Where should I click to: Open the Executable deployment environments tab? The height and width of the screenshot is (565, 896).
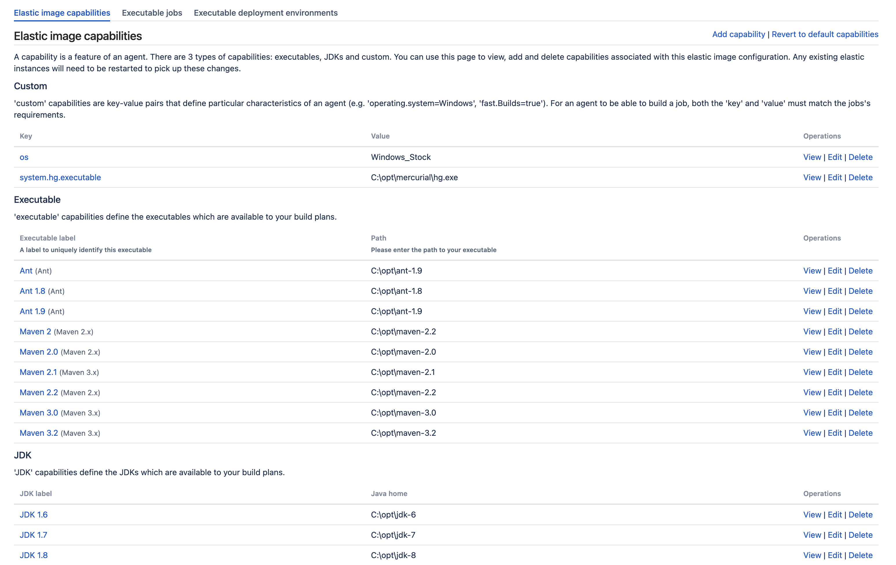pyautogui.click(x=266, y=13)
